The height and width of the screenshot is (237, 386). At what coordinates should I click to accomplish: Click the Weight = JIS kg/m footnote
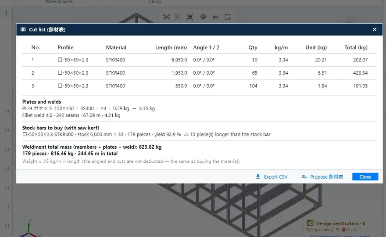(x=131, y=162)
